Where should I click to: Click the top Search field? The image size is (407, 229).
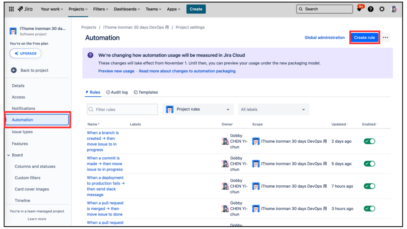coord(324,9)
